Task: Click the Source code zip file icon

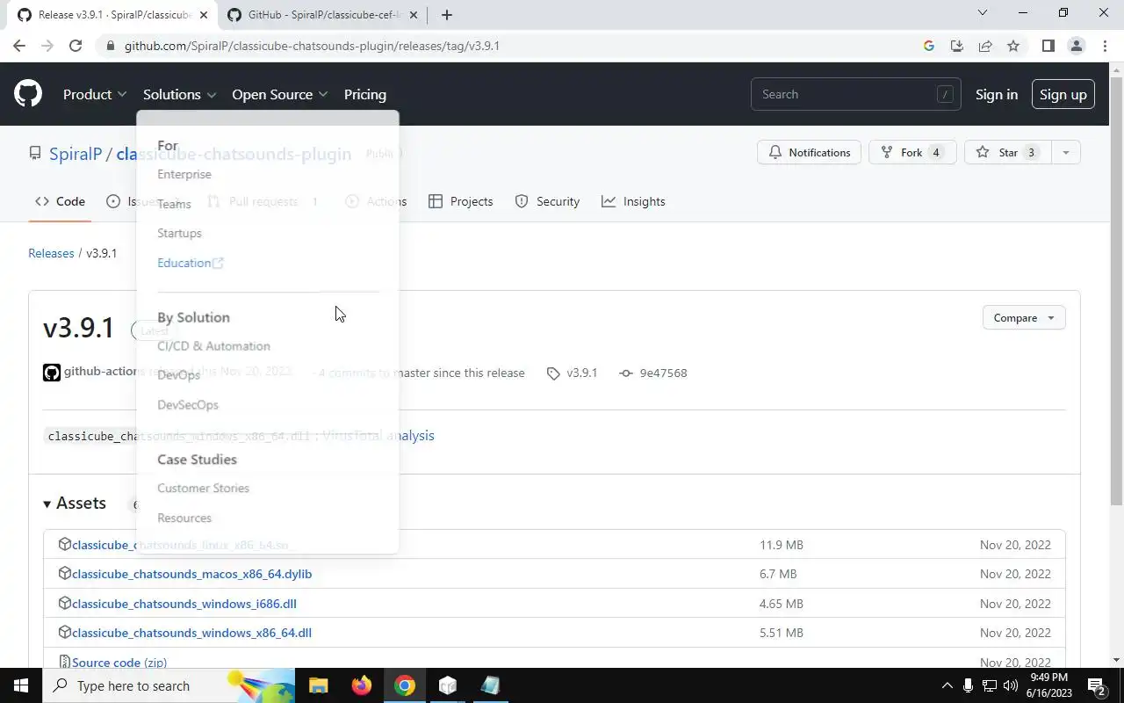Action: coord(64,662)
